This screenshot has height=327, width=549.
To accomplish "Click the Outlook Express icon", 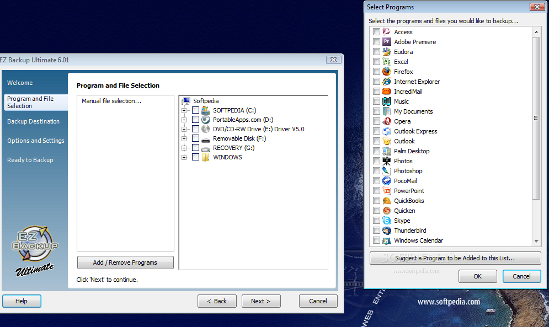I will [387, 131].
